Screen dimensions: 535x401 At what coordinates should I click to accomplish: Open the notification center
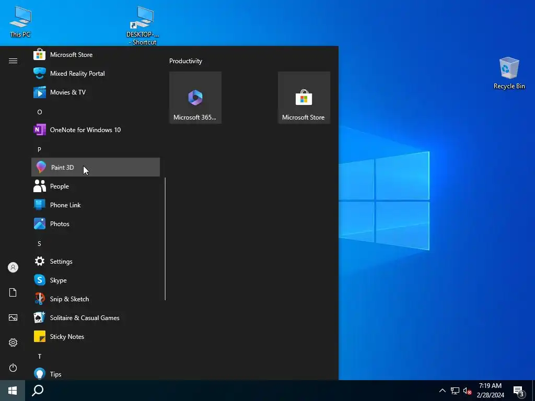519,391
